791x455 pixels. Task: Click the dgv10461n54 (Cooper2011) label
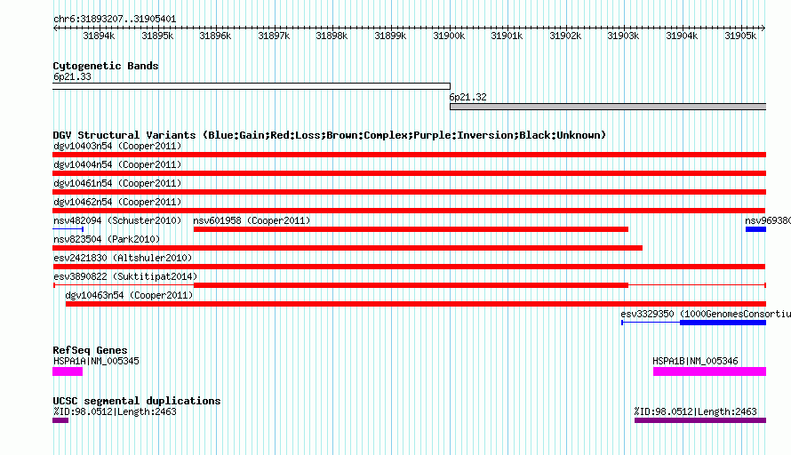(117, 184)
